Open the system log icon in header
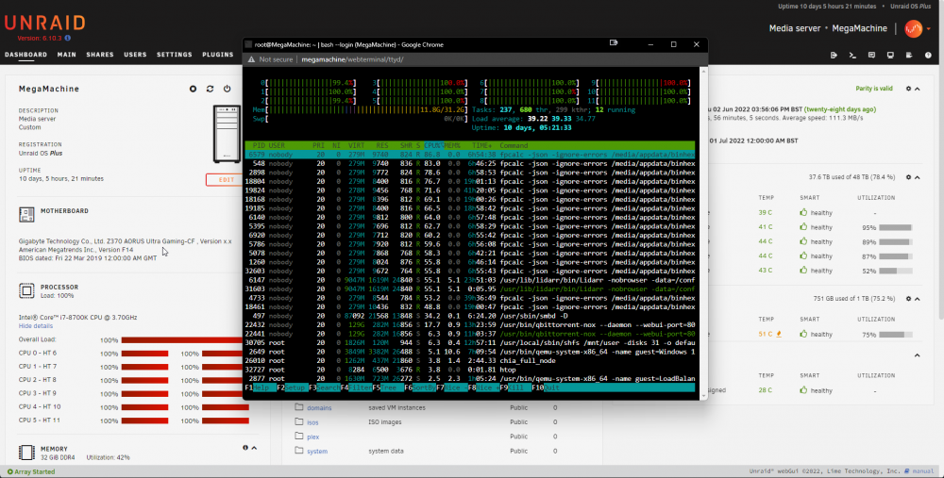 pyautogui.click(x=909, y=56)
